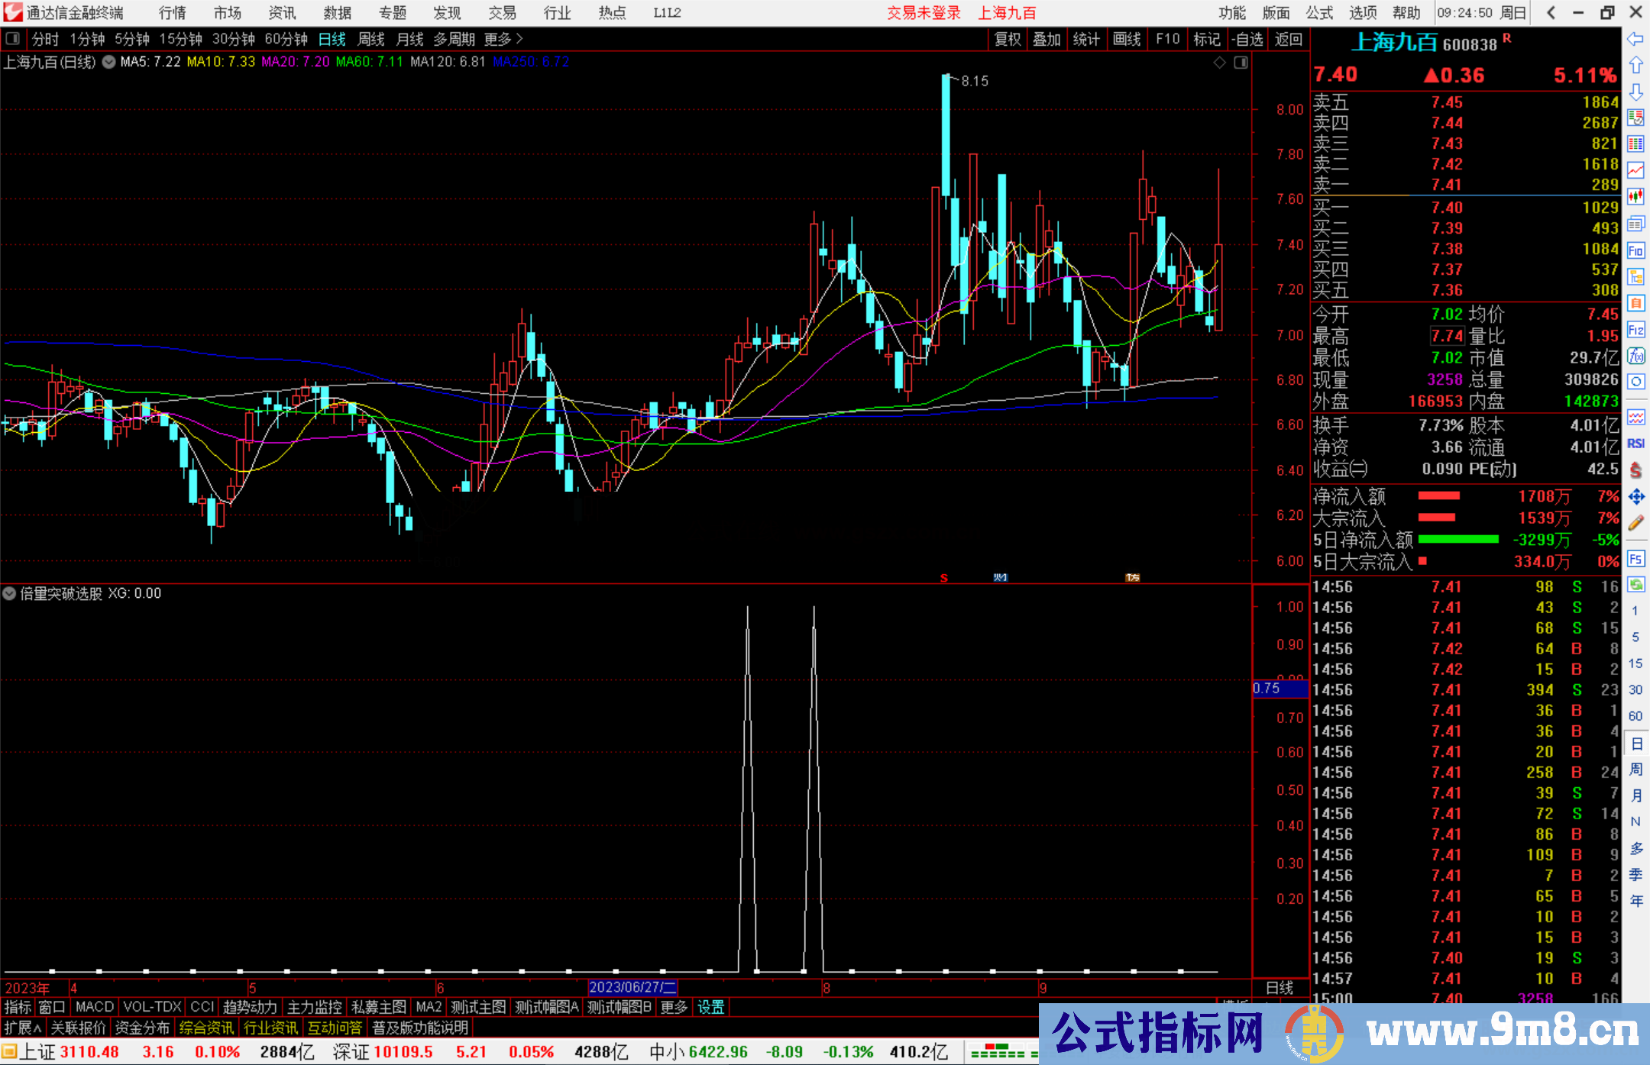Toggle the side panel icon at chart top-right
This screenshot has height=1065, width=1650.
pos(1241,63)
